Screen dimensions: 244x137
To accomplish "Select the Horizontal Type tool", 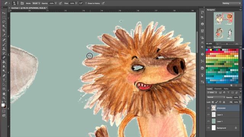I will [x=4, y=80].
